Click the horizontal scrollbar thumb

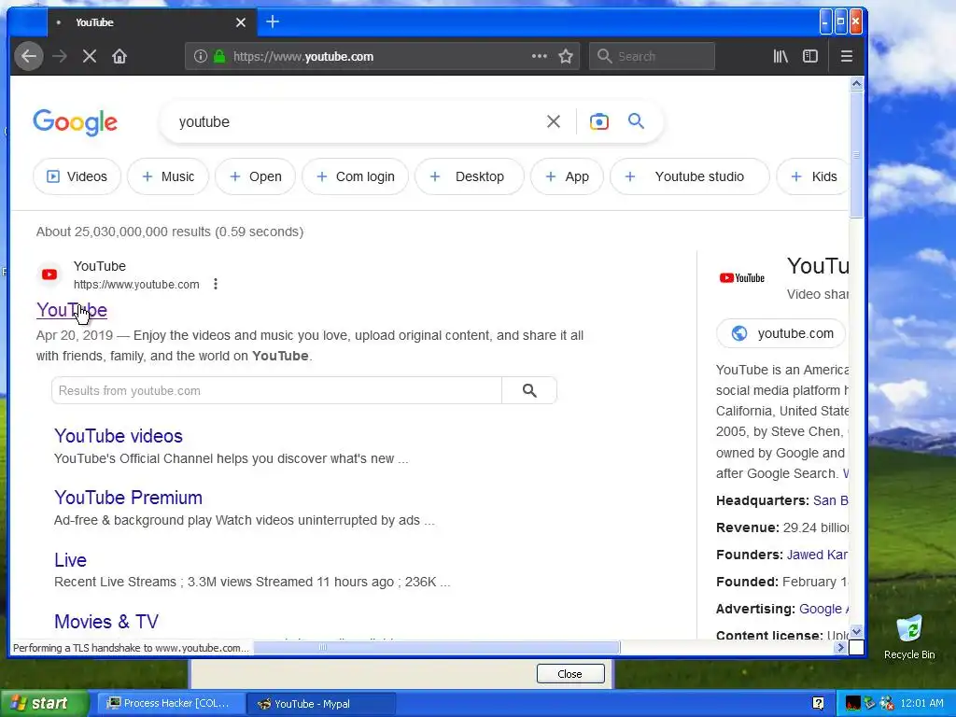[437, 648]
